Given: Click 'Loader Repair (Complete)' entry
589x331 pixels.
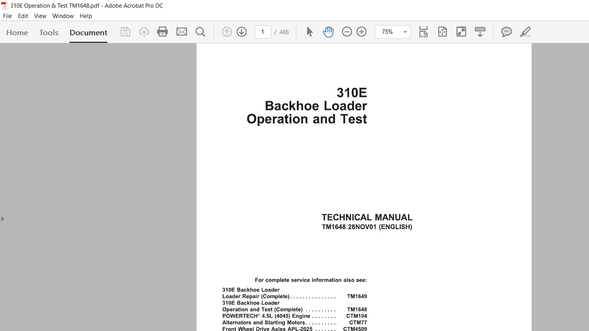Looking at the screenshot, I should 256,297.
